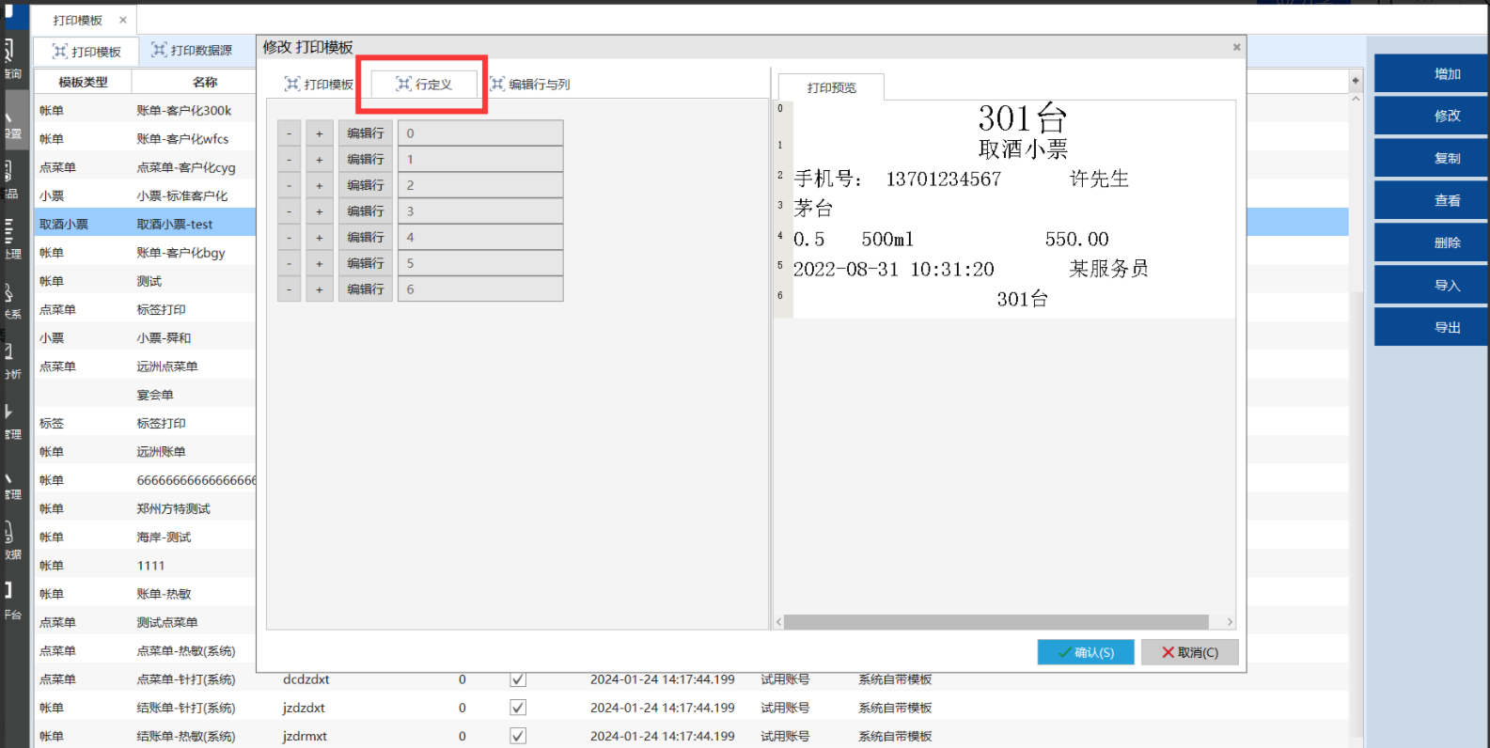Click the plus button for row 0

[320, 133]
